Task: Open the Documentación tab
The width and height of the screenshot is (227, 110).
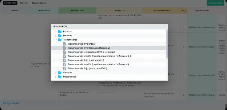Action: [39, 3]
